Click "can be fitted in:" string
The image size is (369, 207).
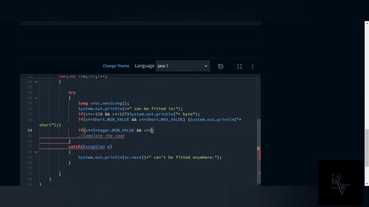pyautogui.click(x=155, y=109)
